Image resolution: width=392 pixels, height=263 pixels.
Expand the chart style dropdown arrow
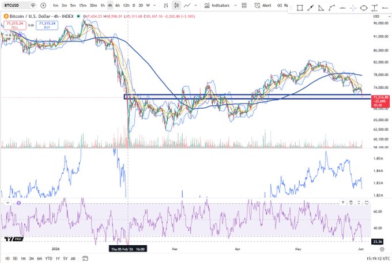click(196, 5)
